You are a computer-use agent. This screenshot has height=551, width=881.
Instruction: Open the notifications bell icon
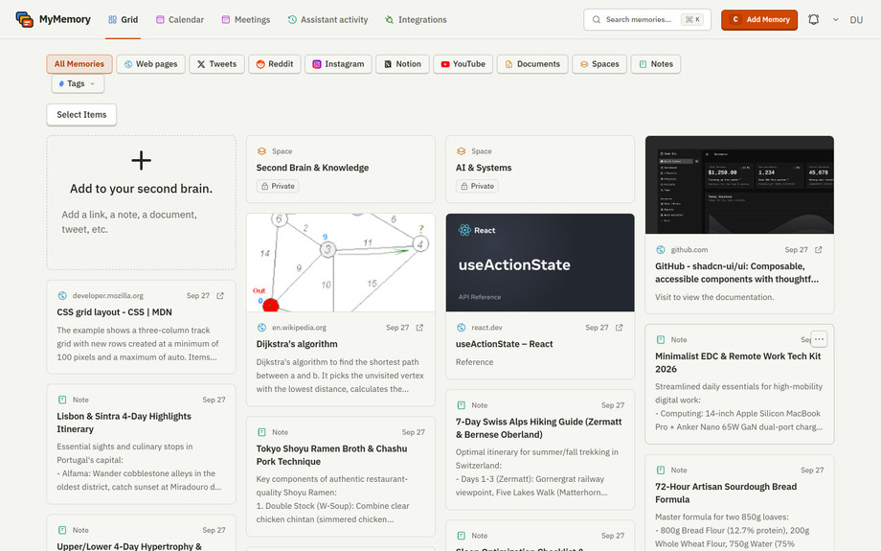point(813,20)
